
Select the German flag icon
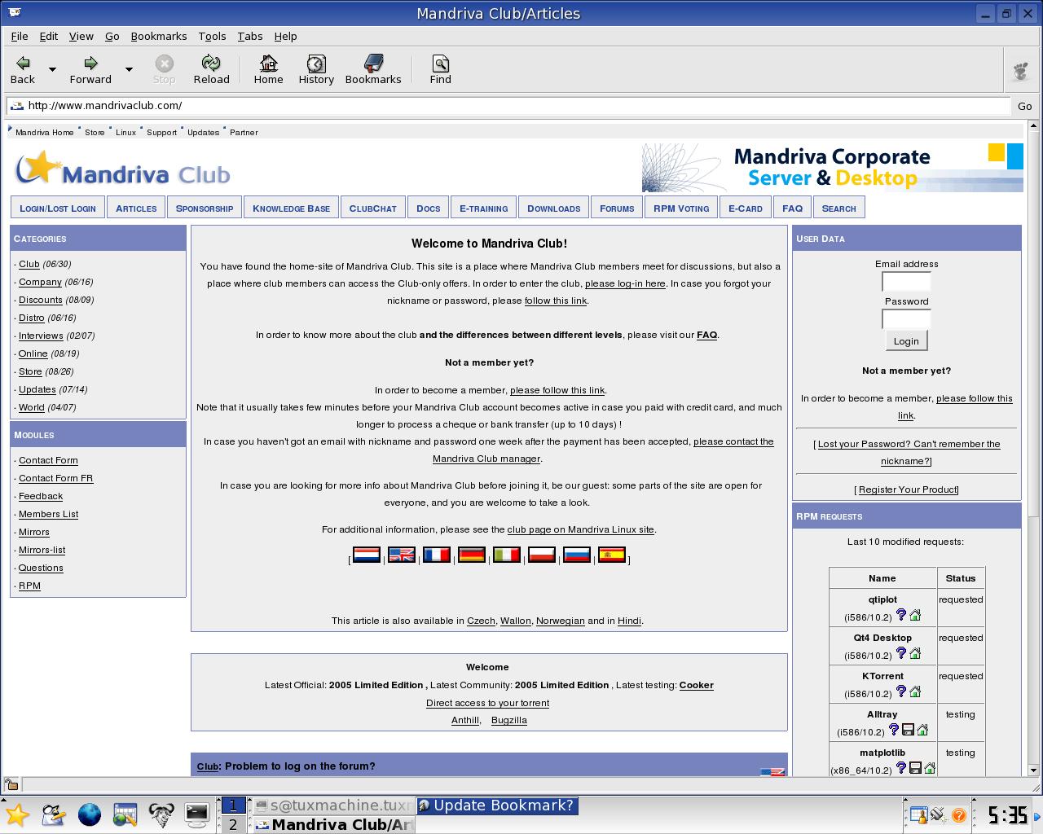472,555
